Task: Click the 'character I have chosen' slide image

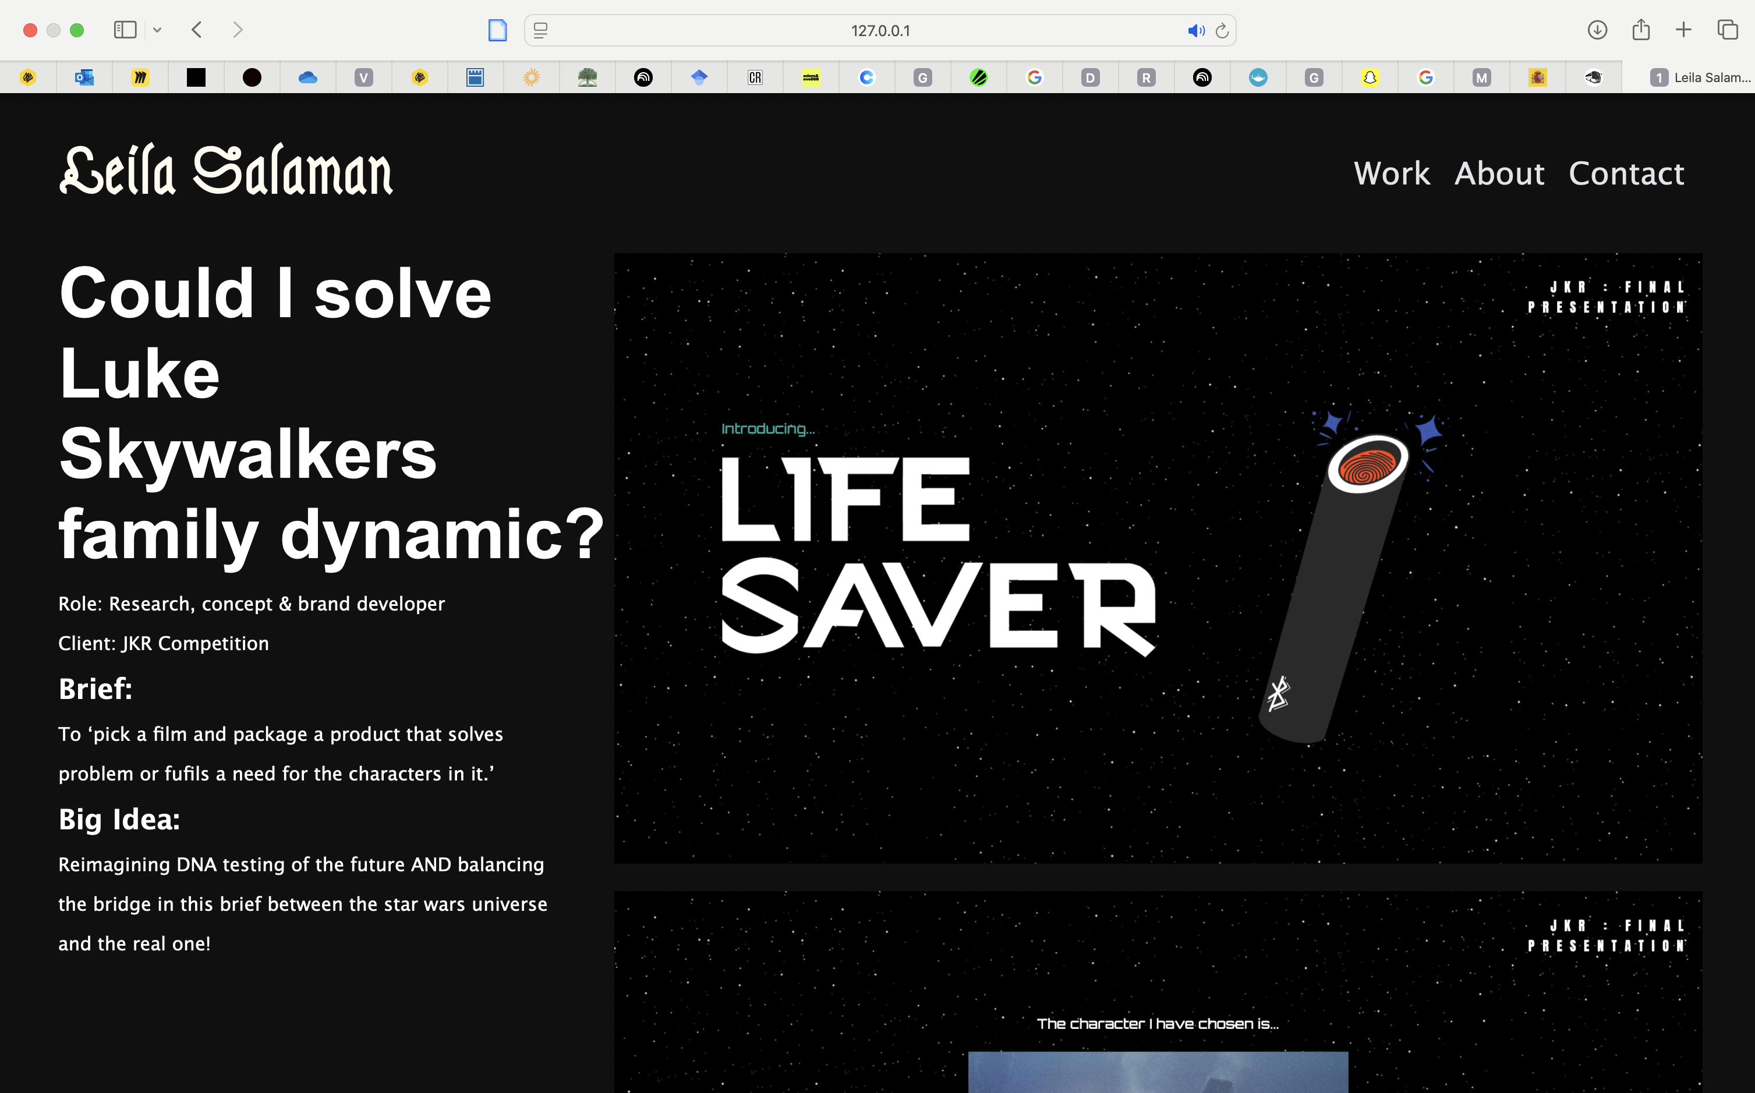Action: click(x=1158, y=992)
